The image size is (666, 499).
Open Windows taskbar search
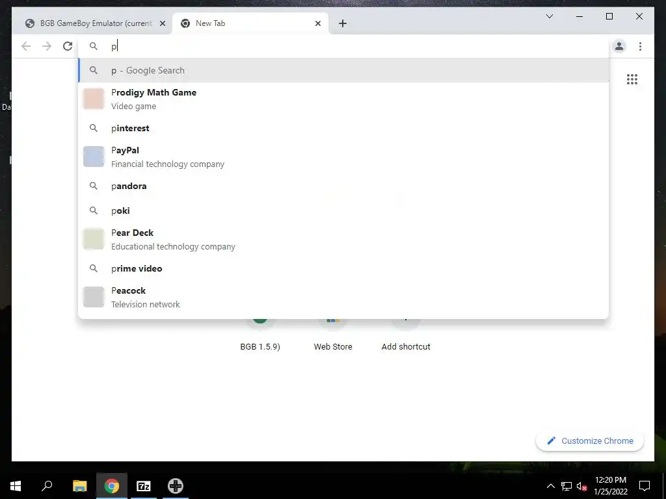click(47, 486)
